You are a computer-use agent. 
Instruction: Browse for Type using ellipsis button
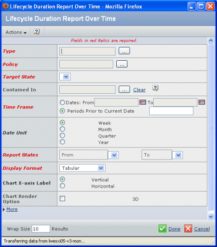coord(124,51)
